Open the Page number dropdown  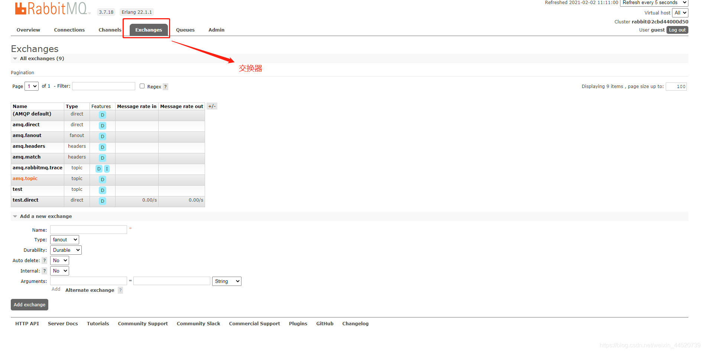point(32,86)
